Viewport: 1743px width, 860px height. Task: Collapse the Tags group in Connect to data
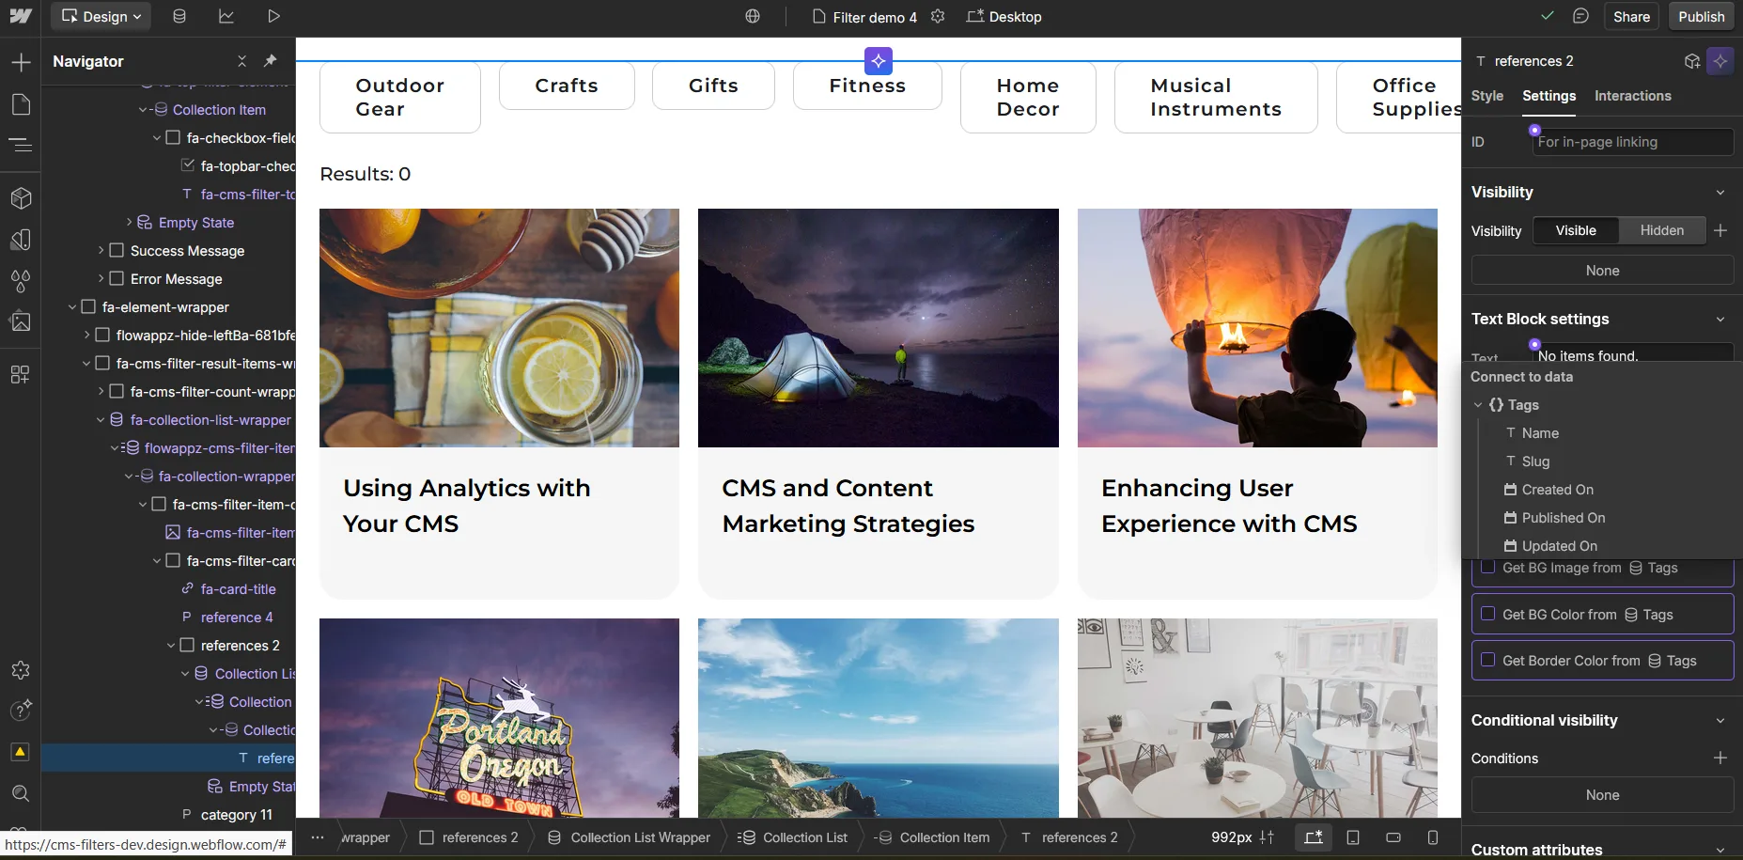pos(1478,405)
